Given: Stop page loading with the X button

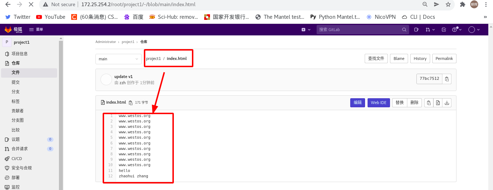Looking at the screenshot, I should (x=31, y=4).
